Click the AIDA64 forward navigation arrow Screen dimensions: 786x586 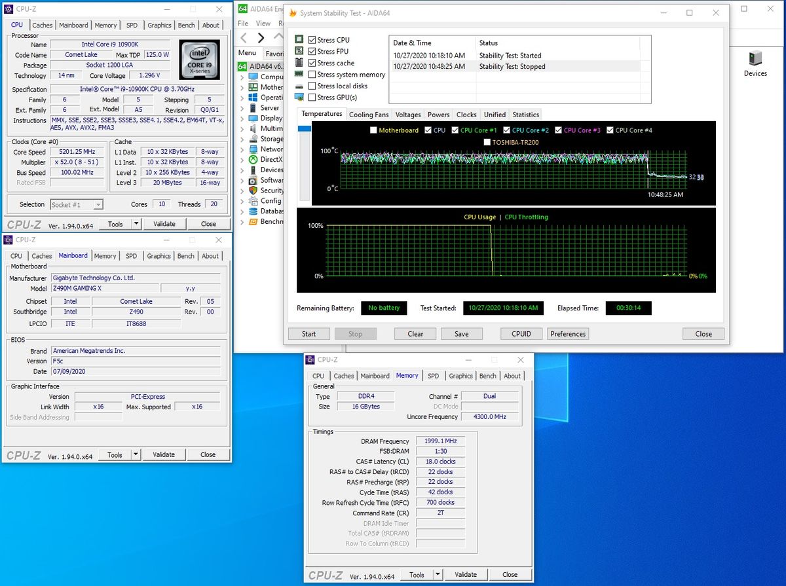261,38
